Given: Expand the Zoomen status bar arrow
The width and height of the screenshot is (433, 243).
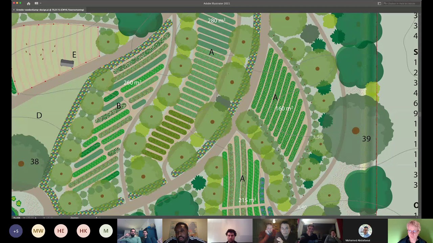Looking at the screenshot, I should pyautogui.click(x=96, y=218).
